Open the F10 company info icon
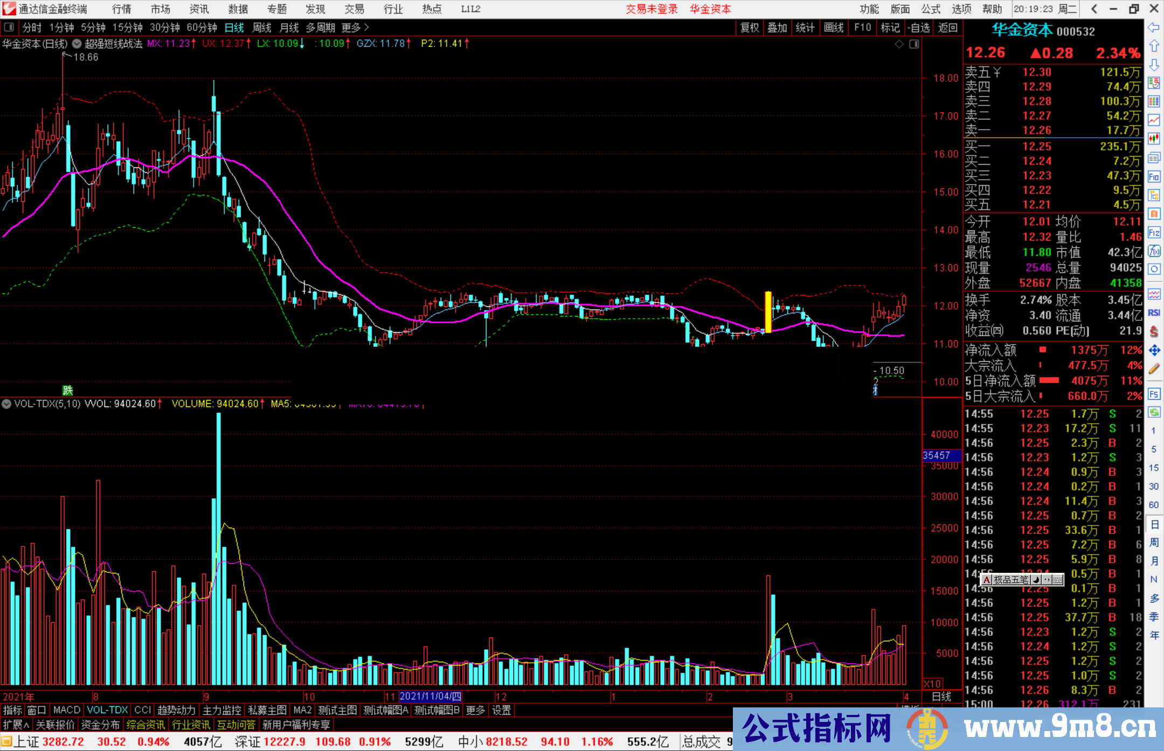The image size is (1164, 751). 1154,177
